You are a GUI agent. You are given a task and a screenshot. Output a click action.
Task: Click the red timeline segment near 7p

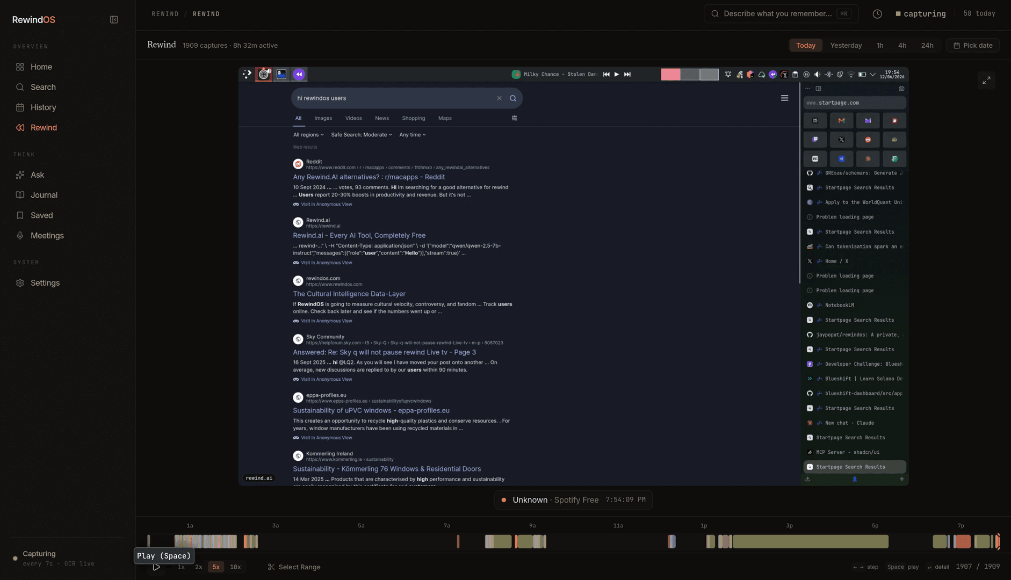(x=962, y=542)
